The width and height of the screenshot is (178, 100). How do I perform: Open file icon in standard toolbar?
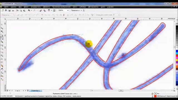click(6, 11)
